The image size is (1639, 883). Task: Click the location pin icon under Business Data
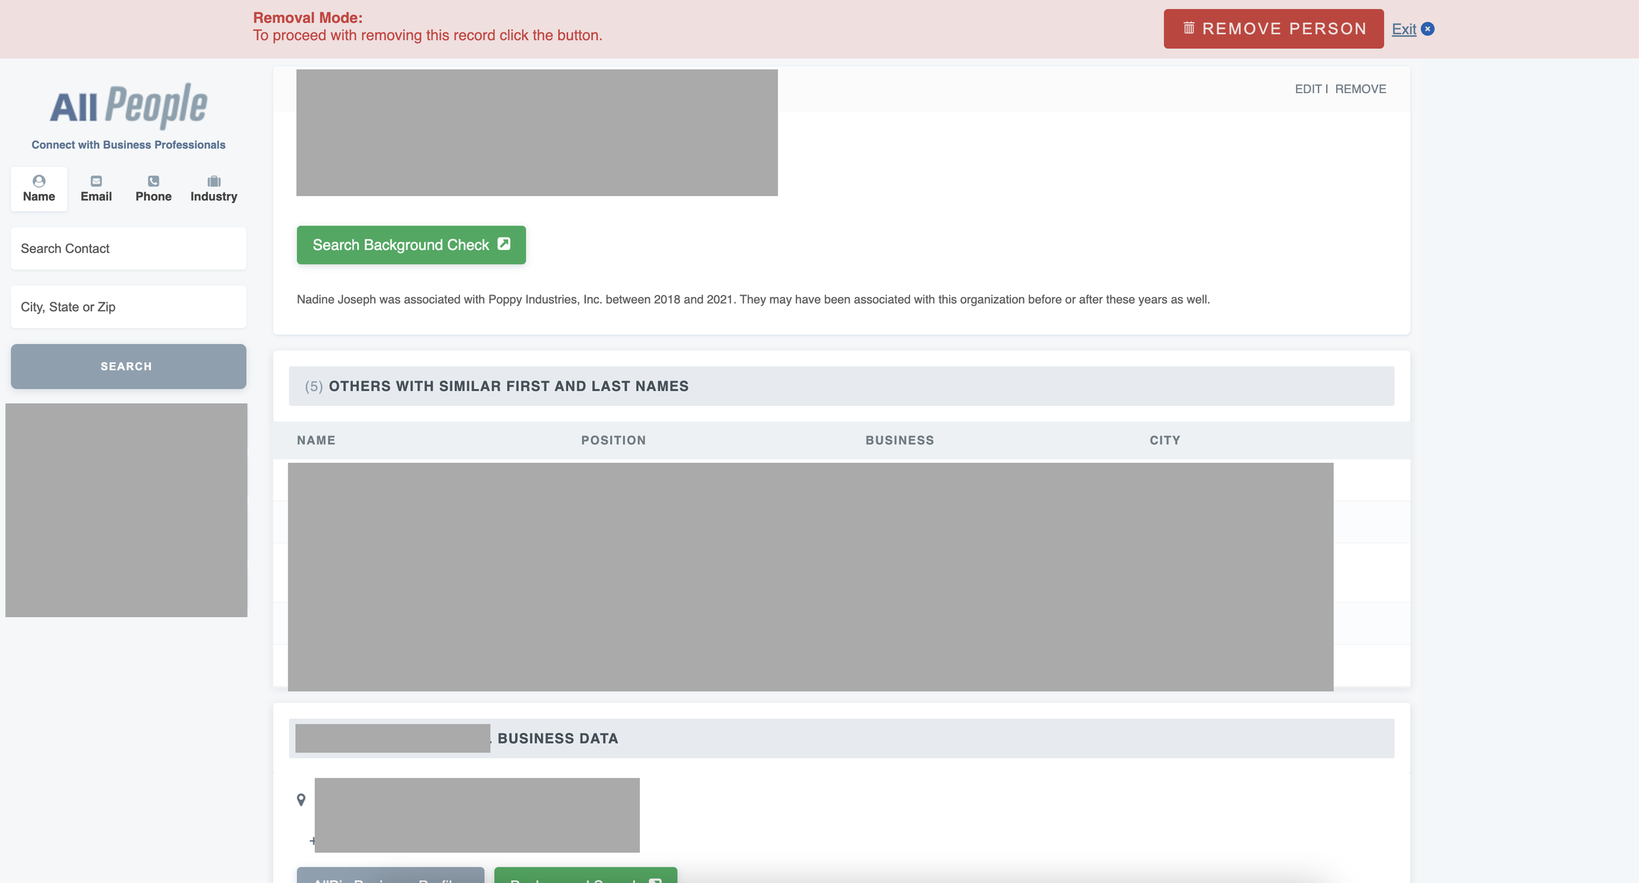pos(301,800)
